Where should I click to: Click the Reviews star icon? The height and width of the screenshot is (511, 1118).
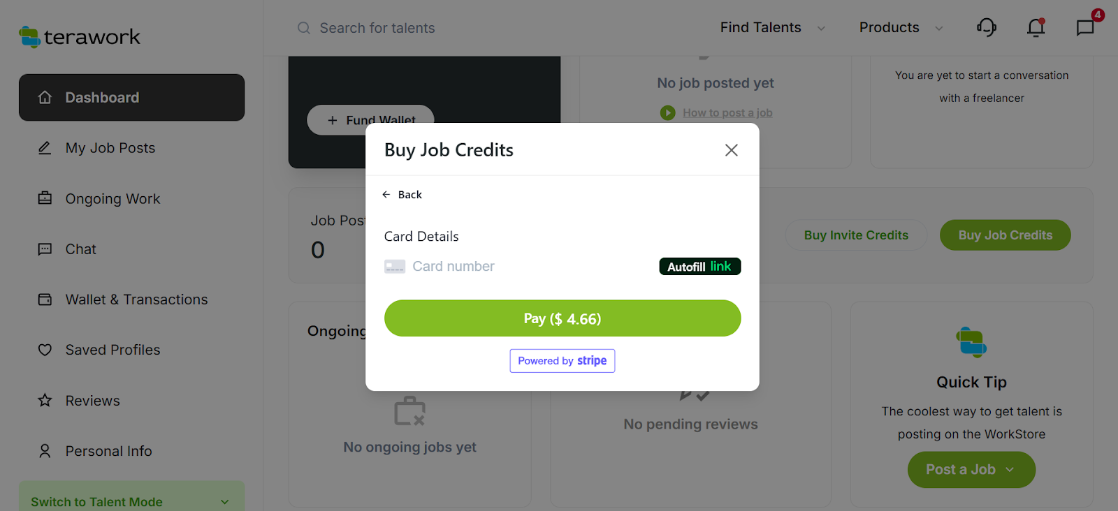45,401
